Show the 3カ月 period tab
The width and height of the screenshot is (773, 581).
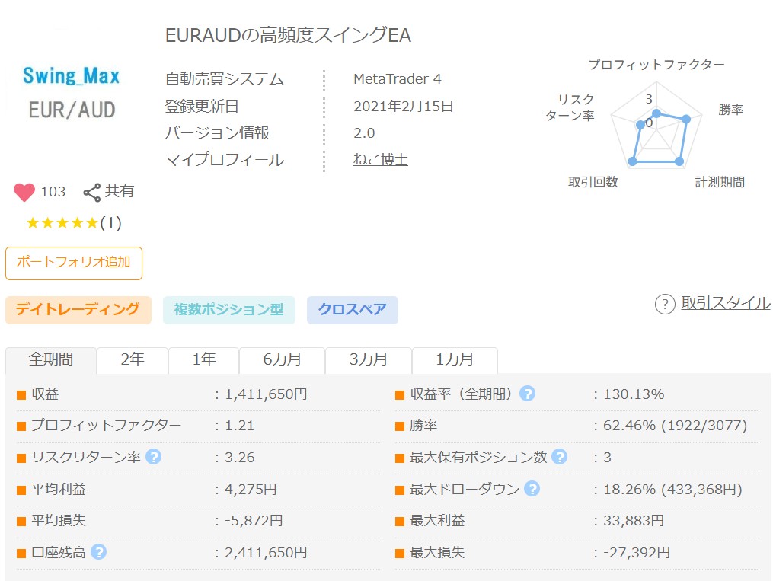point(368,359)
